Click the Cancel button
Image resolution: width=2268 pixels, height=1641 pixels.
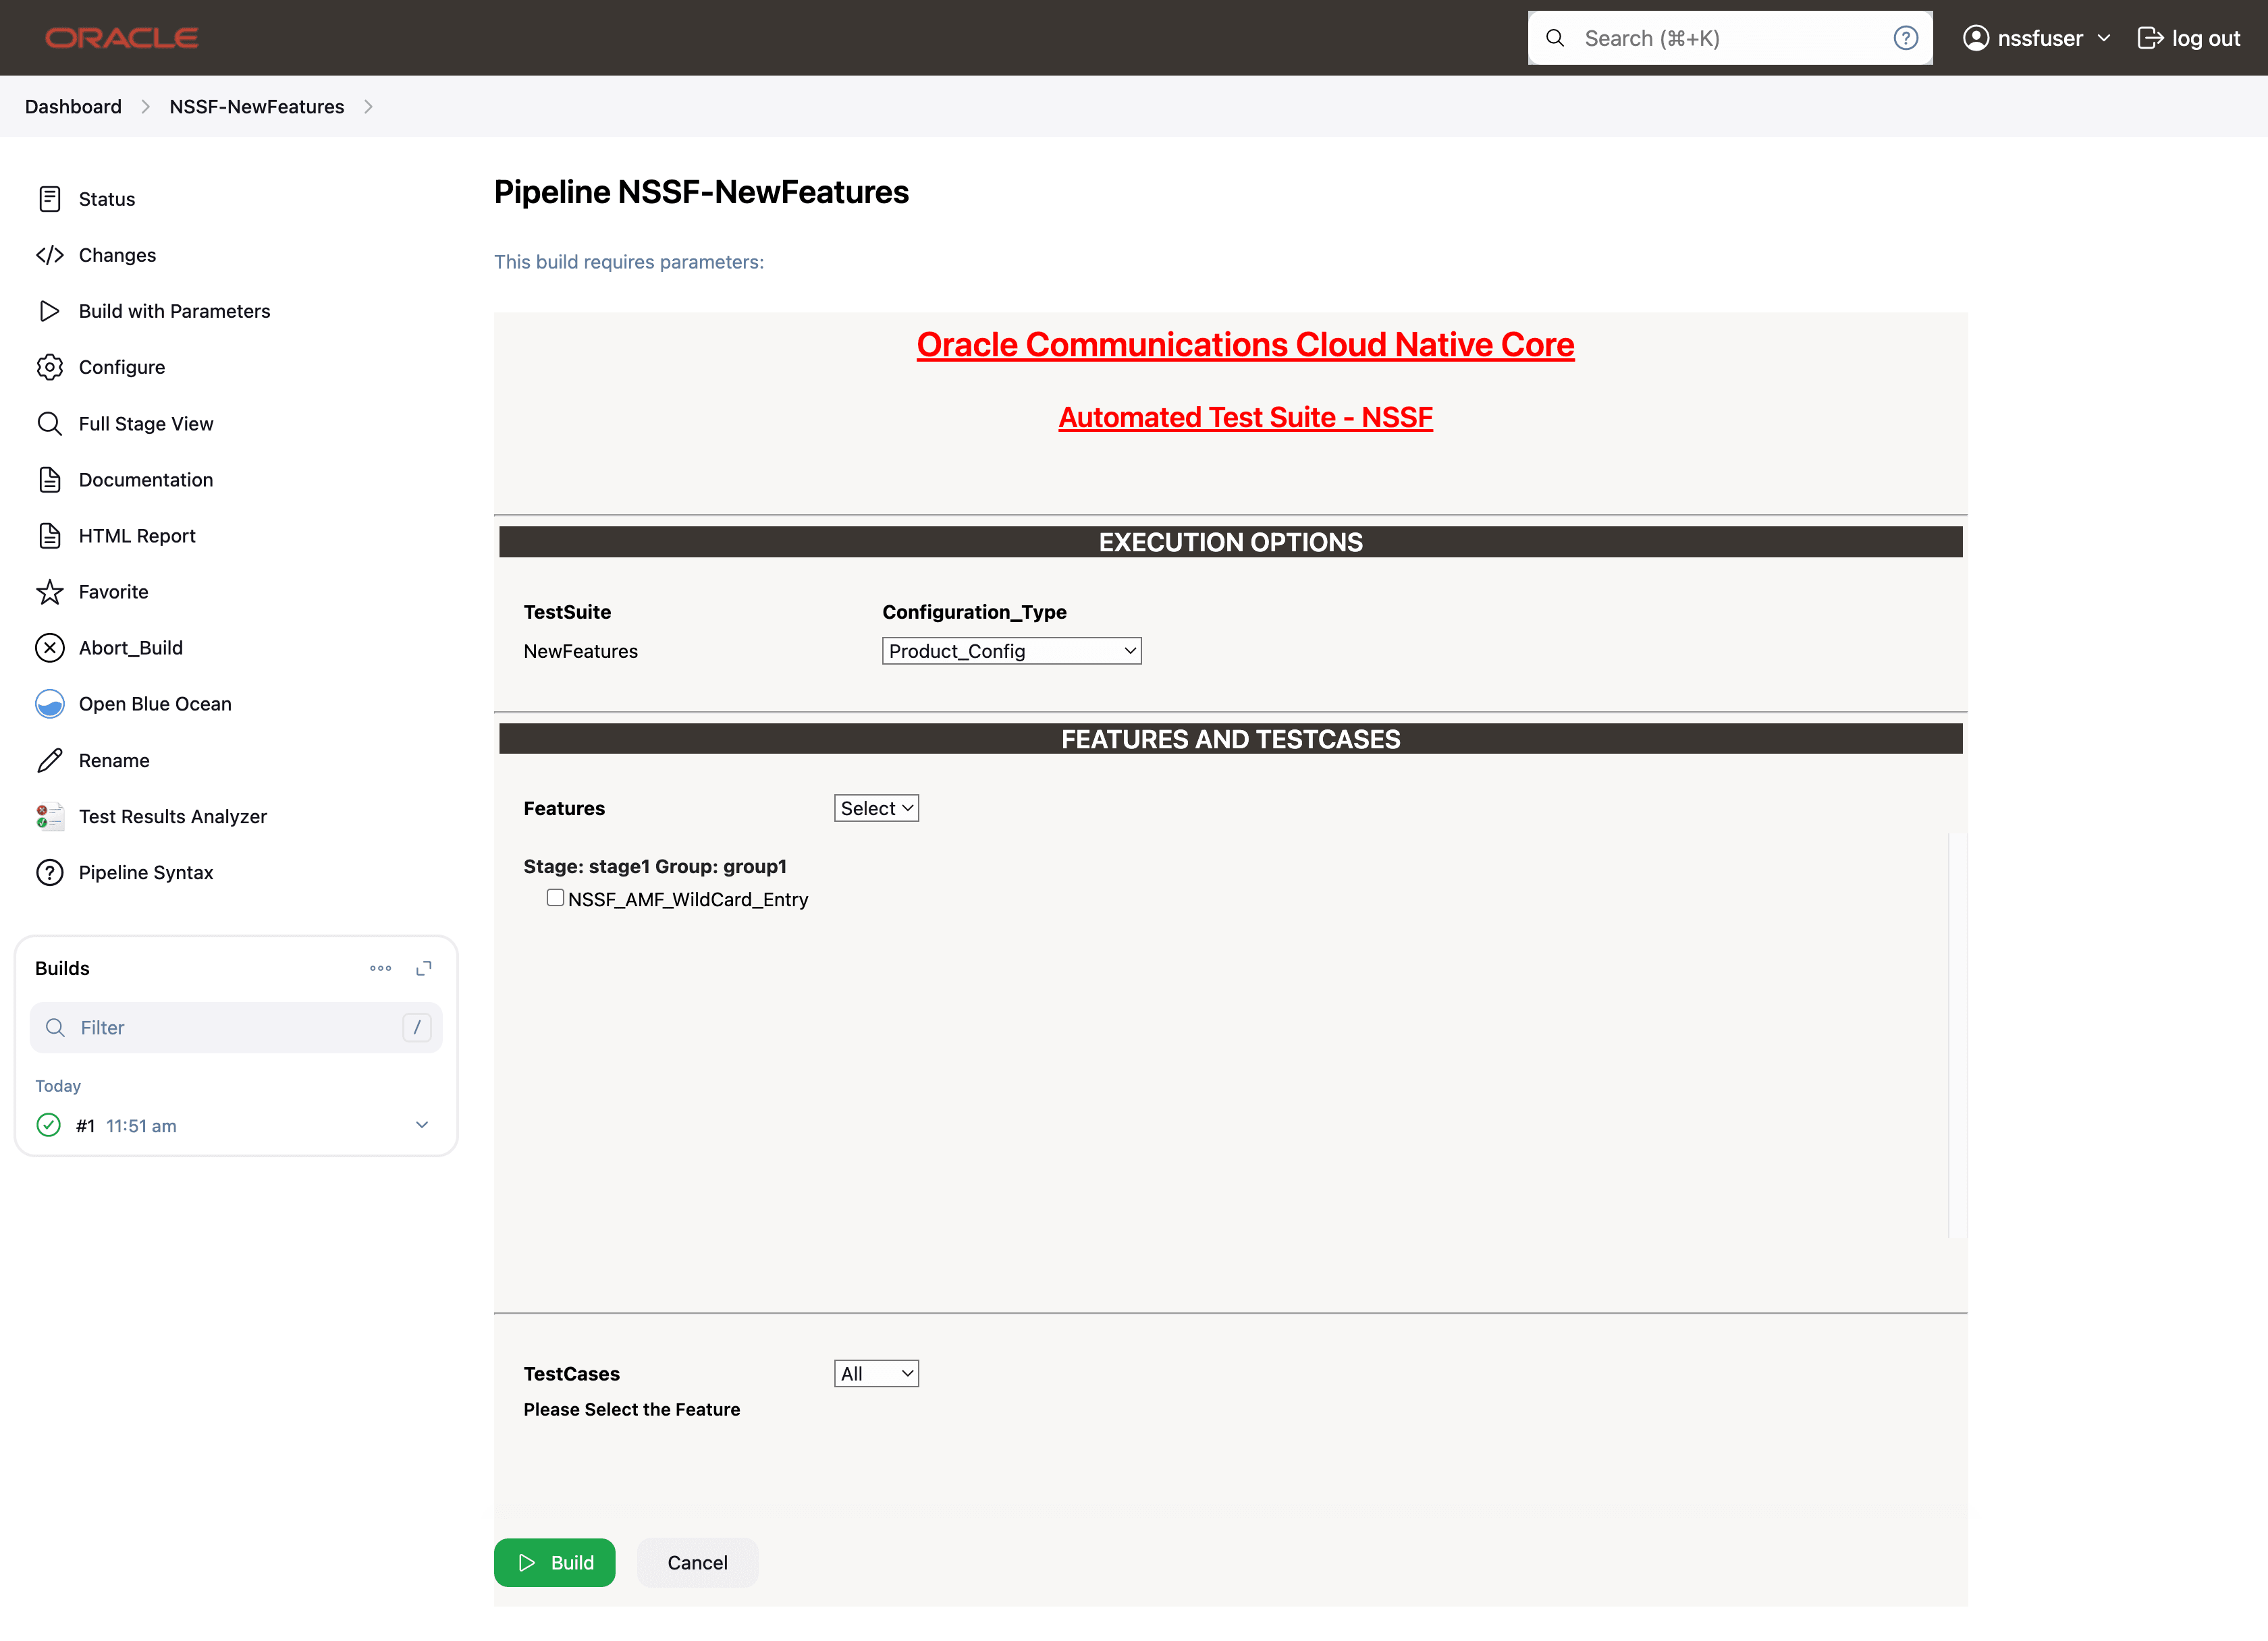pyautogui.click(x=697, y=1562)
